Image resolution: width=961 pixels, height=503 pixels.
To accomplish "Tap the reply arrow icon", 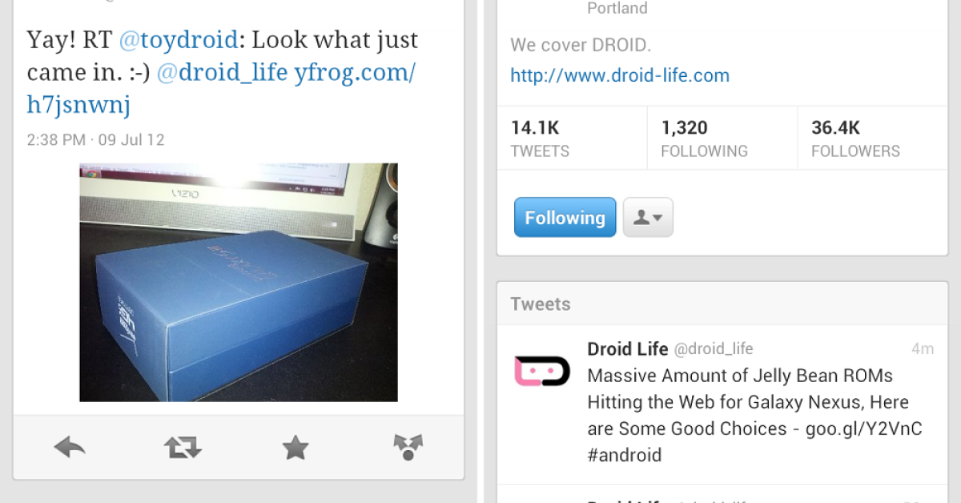I will point(70,447).
